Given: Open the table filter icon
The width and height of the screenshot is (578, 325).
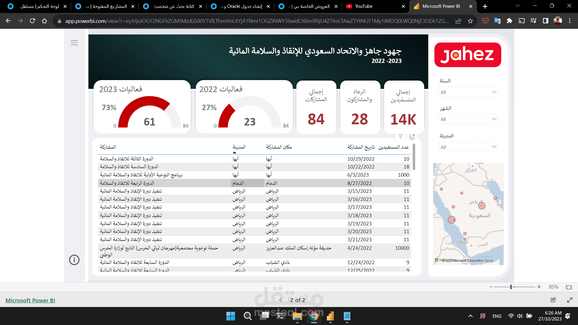Looking at the screenshot, I should 401,137.
